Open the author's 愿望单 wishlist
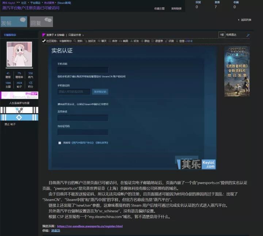 tap(157, 41)
